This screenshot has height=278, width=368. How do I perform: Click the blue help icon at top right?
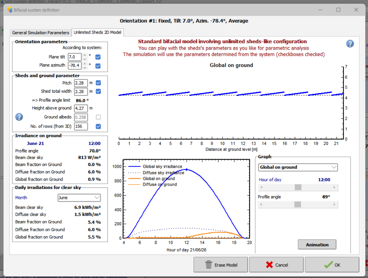[x=350, y=44]
